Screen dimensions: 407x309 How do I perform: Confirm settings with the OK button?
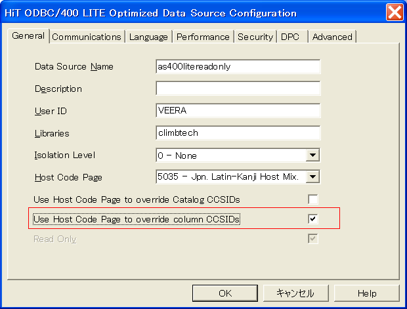225,293
